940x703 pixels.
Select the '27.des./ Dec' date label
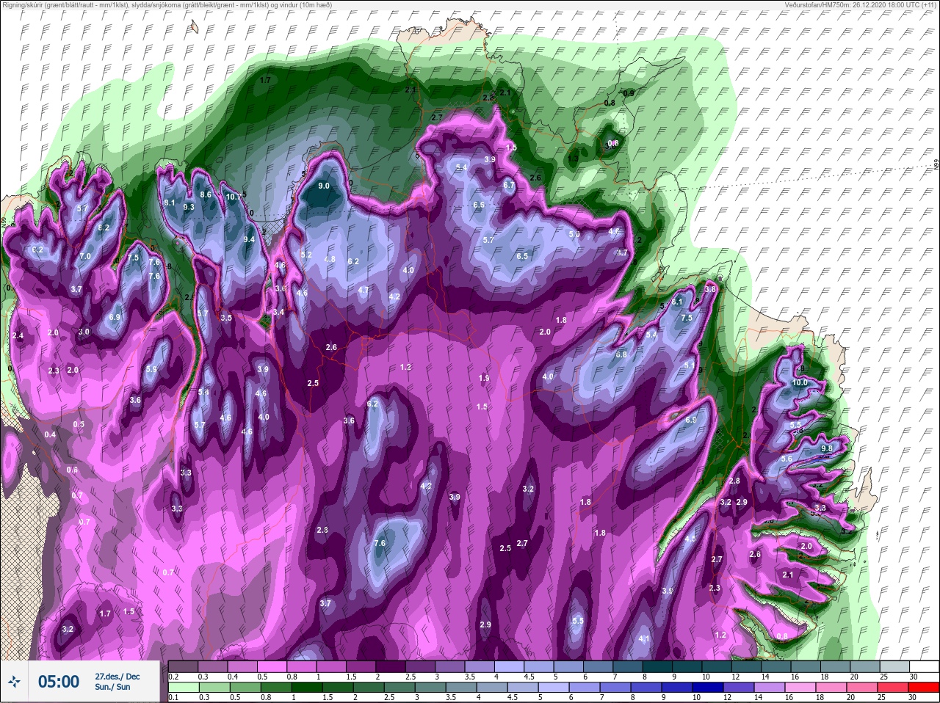coord(117,676)
